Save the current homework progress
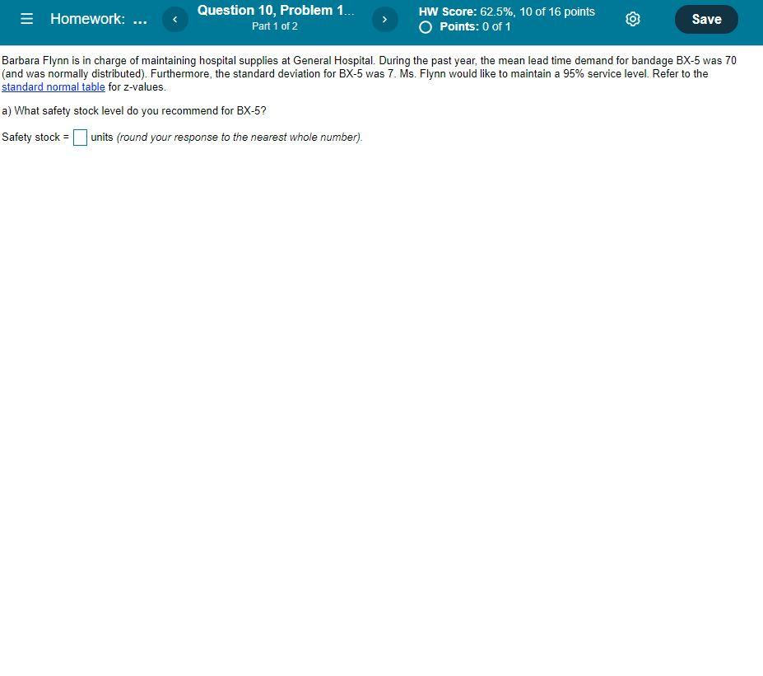763x676 pixels. pos(705,18)
